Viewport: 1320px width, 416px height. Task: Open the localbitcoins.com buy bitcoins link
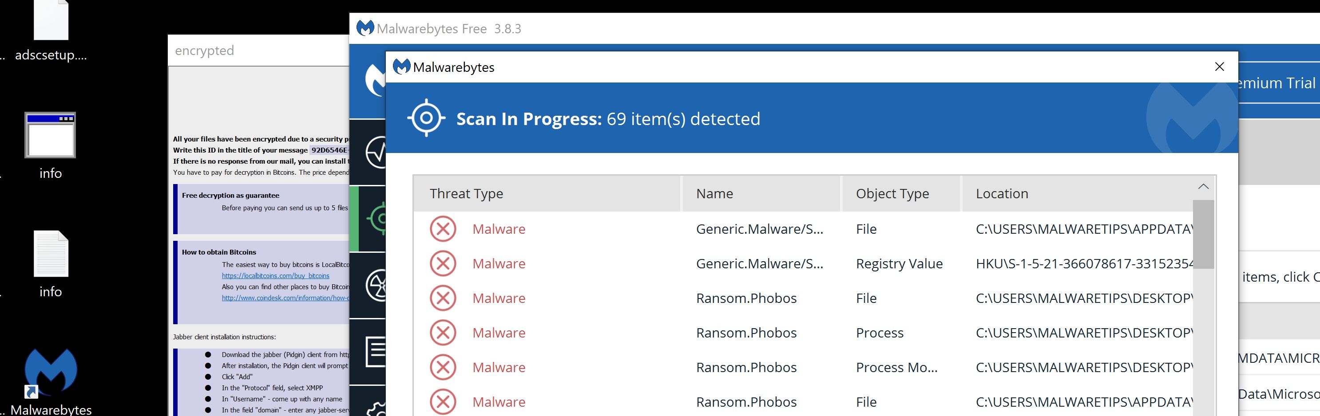[275, 276]
